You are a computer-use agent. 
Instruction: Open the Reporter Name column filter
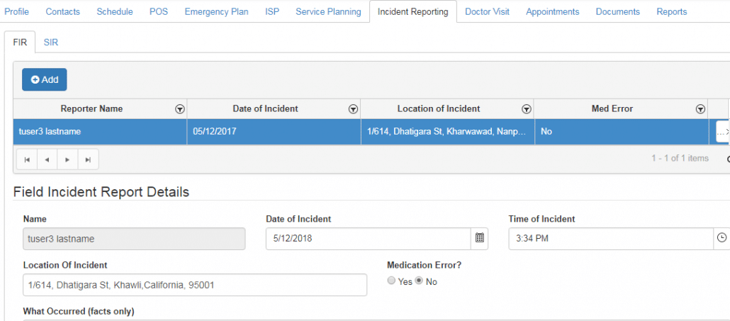[180, 109]
